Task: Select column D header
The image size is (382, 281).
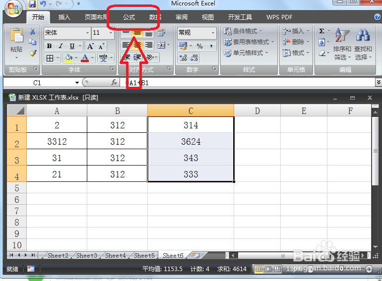Action: coord(257,111)
